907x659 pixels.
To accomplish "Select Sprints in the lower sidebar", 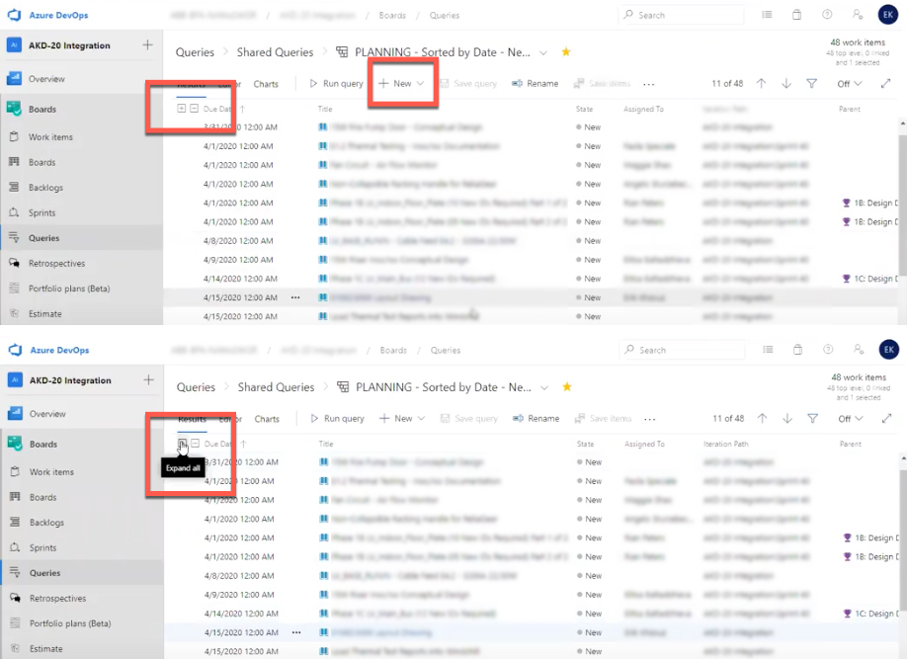I will pos(42,547).
